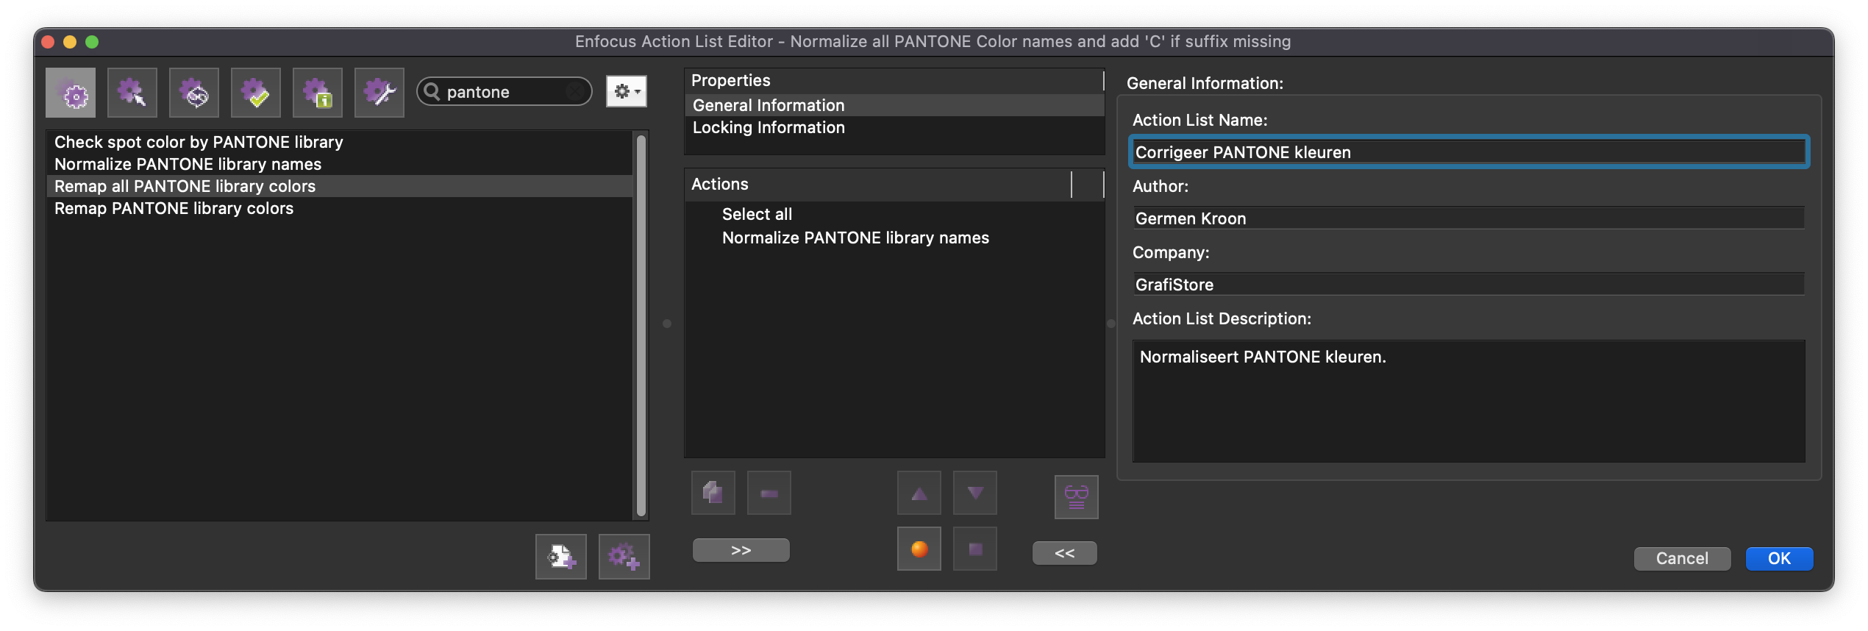Image resolution: width=1868 pixels, height=631 pixels.
Task: Open General Information properties row
Action: pyautogui.click(x=894, y=105)
